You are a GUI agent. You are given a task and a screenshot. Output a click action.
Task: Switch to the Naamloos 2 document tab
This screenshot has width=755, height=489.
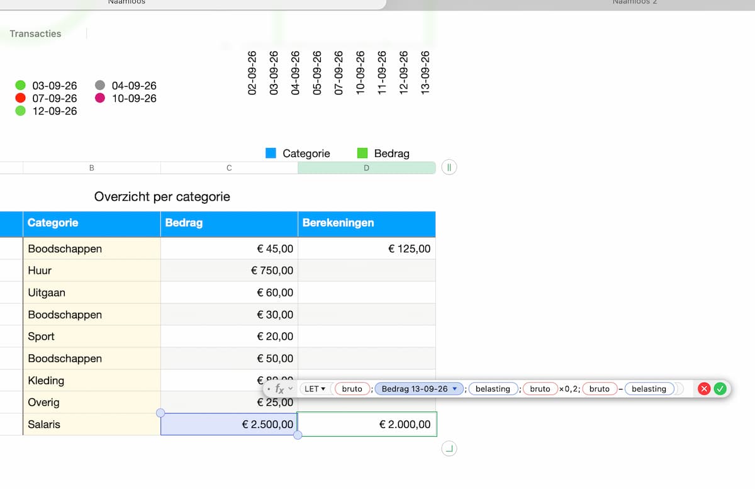pyautogui.click(x=635, y=3)
